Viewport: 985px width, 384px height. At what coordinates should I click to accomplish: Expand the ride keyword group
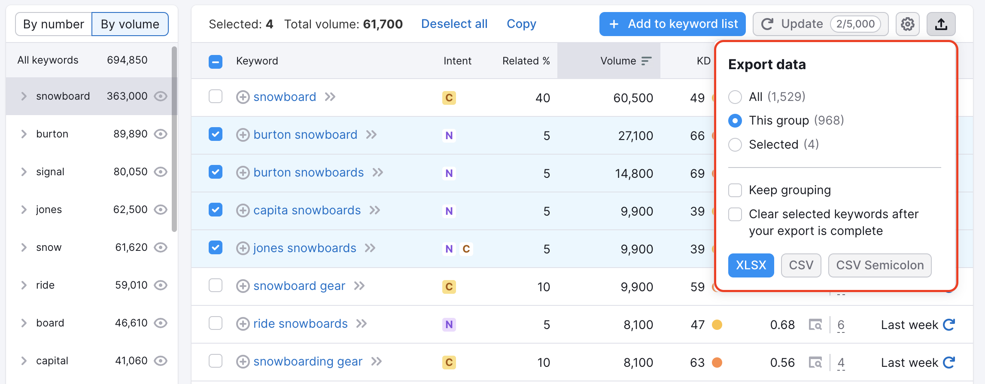[x=24, y=285]
